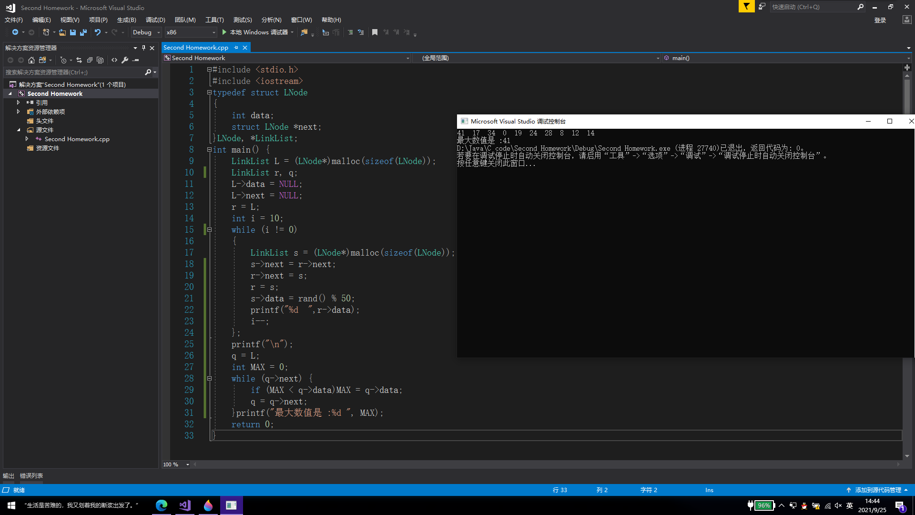This screenshot has height=515, width=915.
Task: Collapse the while loop at line 15
Action: tap(209, 230)
